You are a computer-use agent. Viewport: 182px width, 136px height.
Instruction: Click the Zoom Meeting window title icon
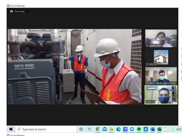click(8, 6)
